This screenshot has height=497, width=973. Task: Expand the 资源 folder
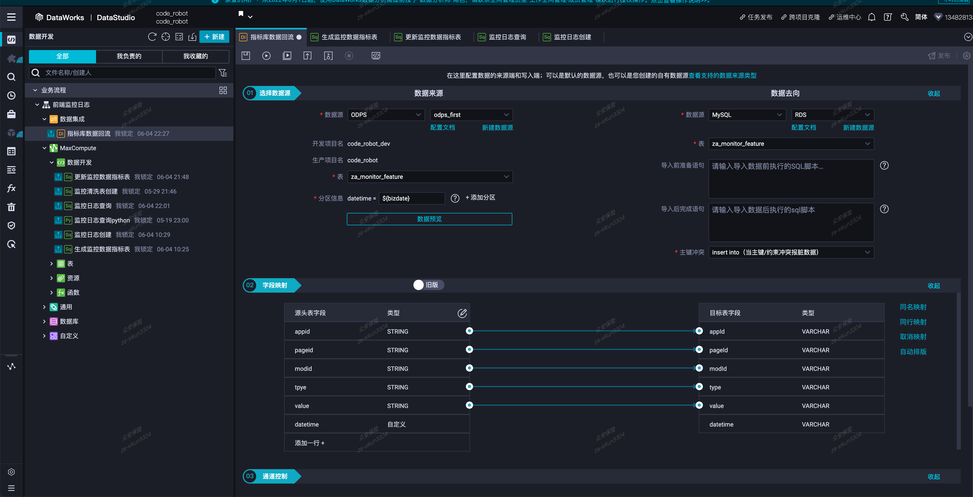click(x=51, y=278)
